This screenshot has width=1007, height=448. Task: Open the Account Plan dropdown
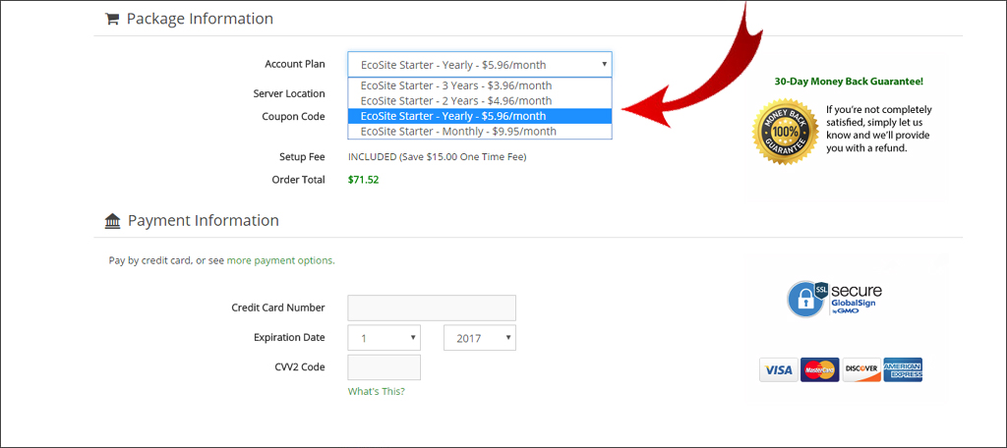click(x=479, y=65)
